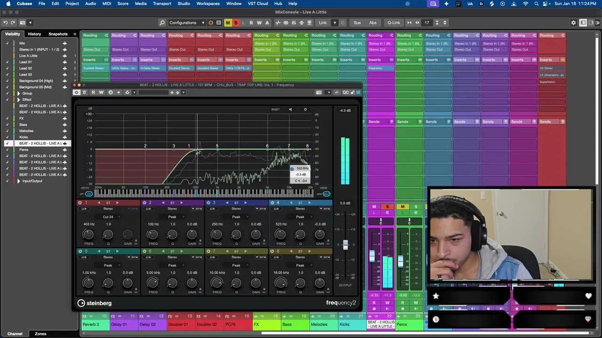
Task: Toggle the left zone panel icon
Action: [x=583, y=23]
